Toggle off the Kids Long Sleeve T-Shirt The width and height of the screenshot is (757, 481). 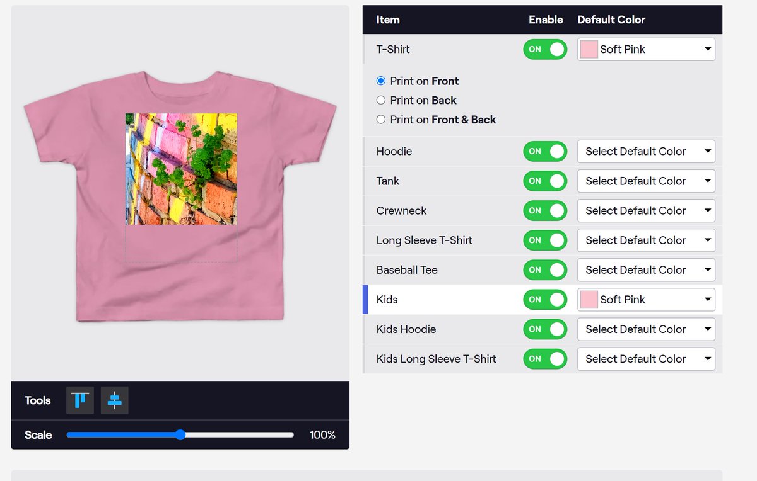pos(545,358)
